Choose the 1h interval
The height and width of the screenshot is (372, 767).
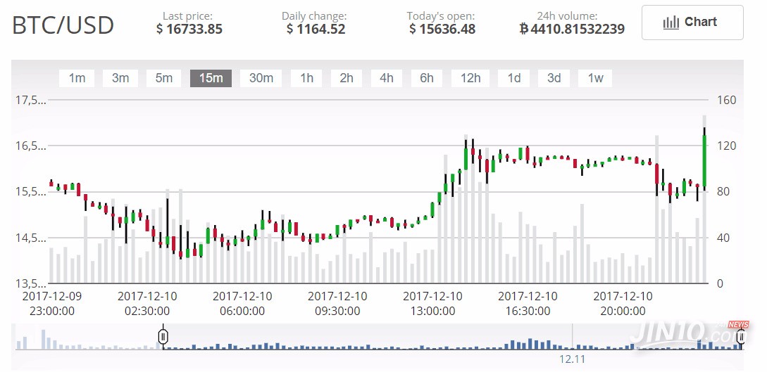coord(306,78)
